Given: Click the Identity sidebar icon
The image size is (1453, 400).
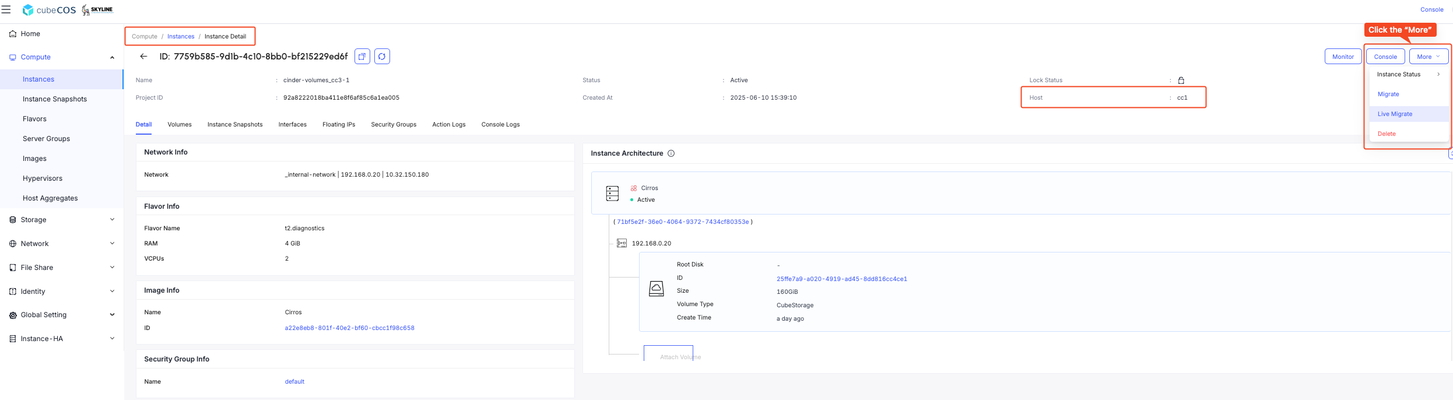Looking at the screenshot, I should coord(13,292).
